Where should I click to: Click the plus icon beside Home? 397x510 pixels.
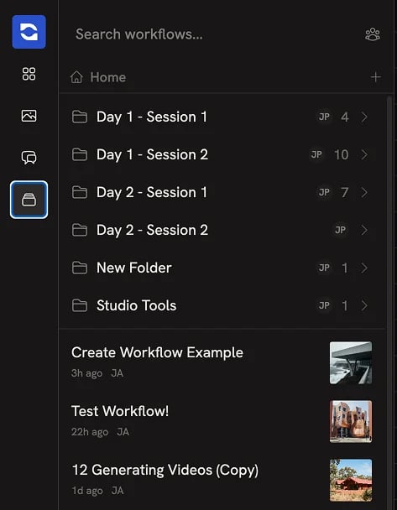pyautogui.click(x=375, y=77)
